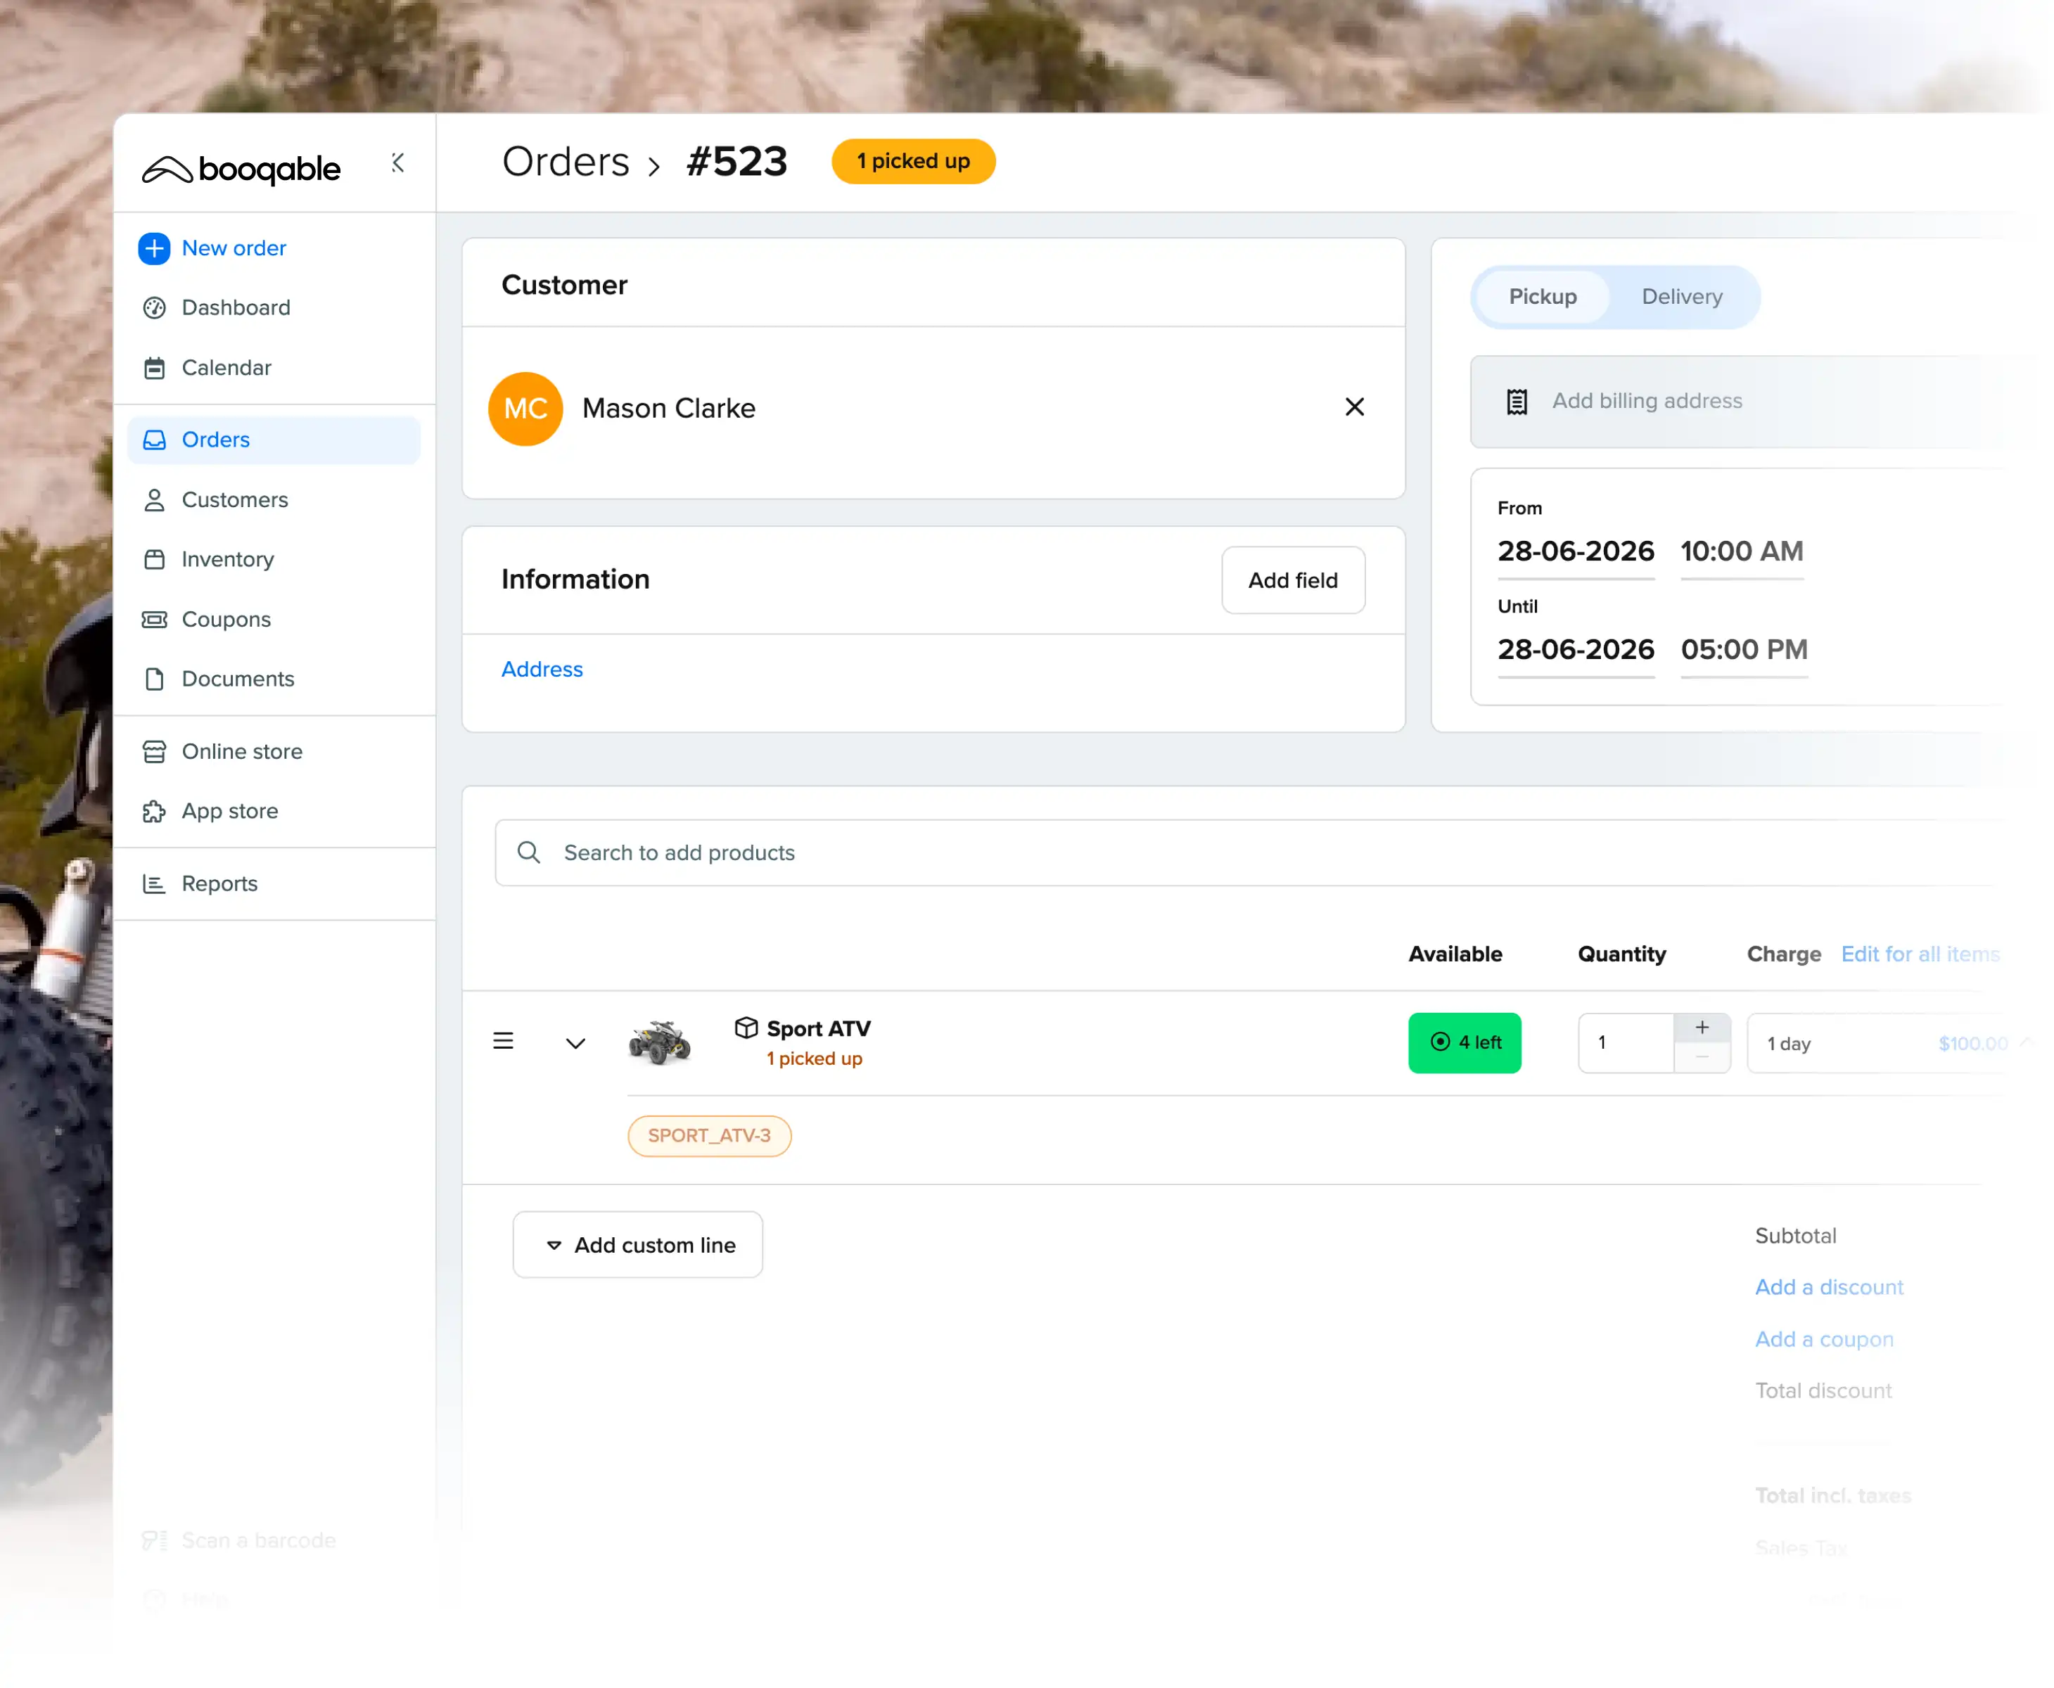Click the App store puzzle icon

pyautogui.click(x=153, y=811)
